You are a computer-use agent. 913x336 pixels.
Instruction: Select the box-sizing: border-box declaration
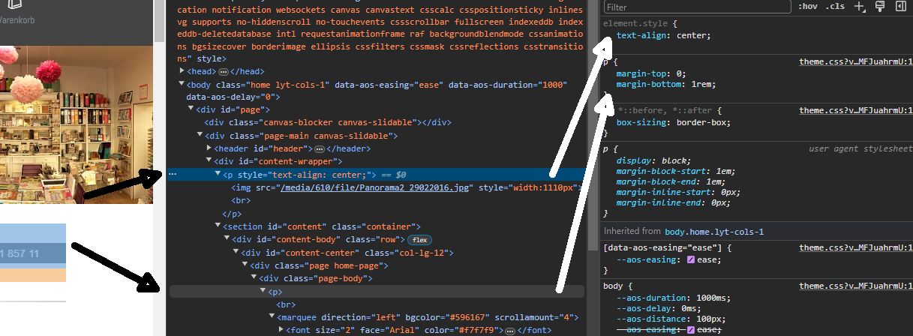click(x=673, y=122)
